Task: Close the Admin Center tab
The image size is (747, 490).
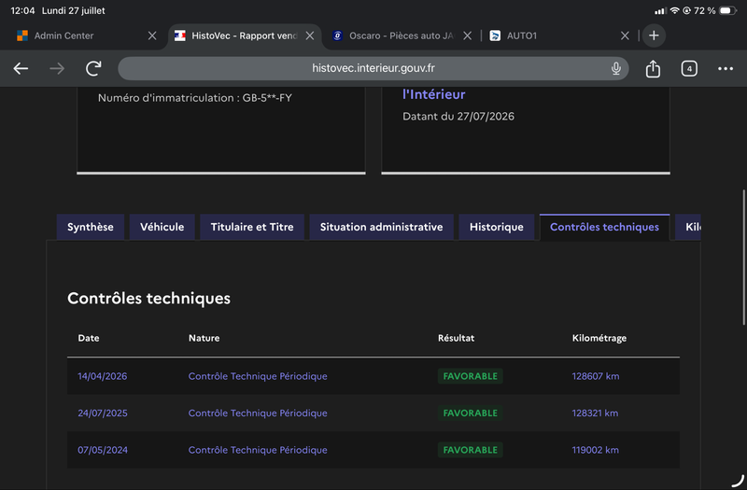Action: pyautogui.click(x=152, y=35)
